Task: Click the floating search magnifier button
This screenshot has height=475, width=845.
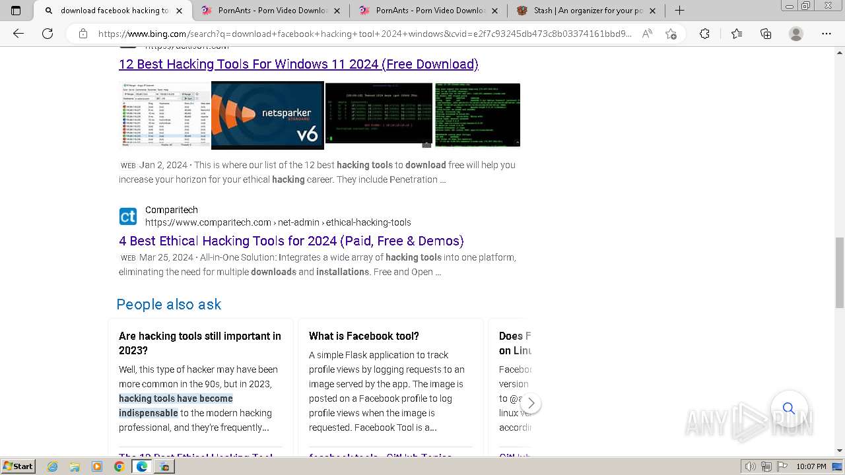Action: 789,408
